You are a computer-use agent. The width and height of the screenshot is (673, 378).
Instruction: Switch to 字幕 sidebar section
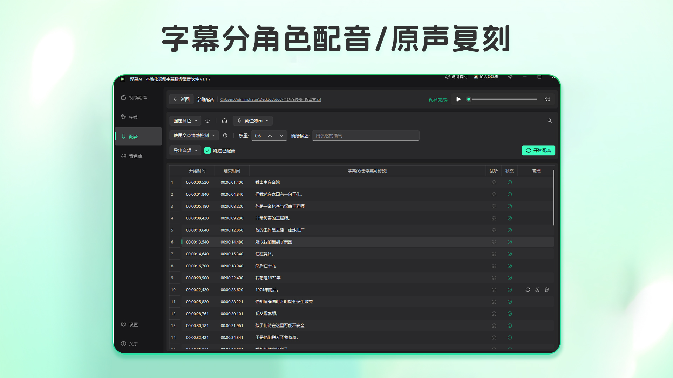click(x=138, y=117)
